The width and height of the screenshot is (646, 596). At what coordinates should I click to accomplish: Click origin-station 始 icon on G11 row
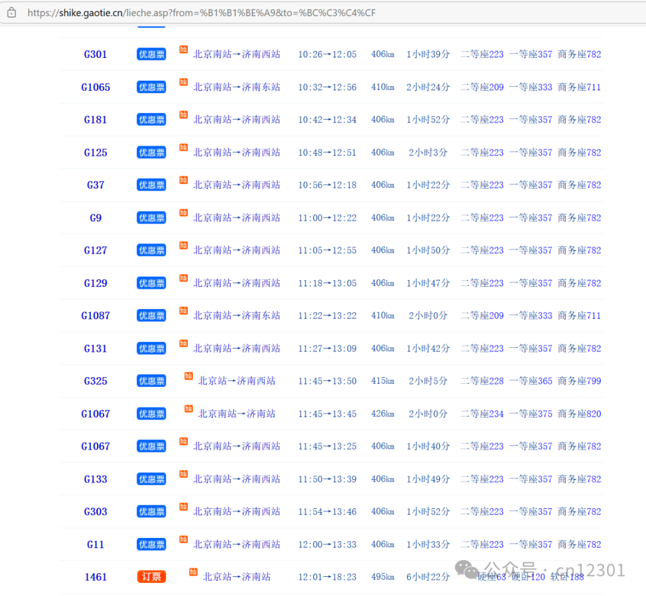184,540
